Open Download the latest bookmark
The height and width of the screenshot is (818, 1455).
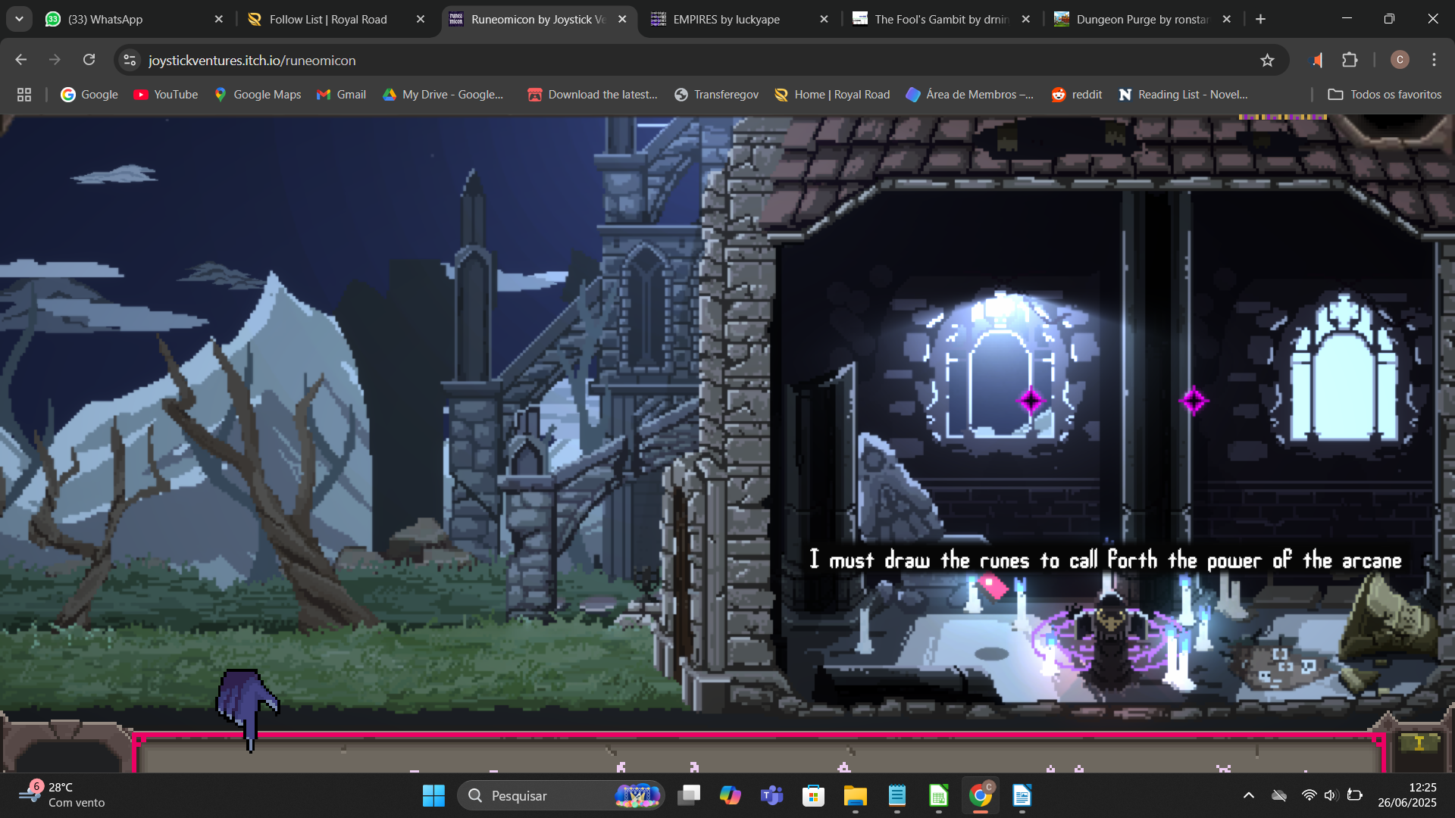pyautogui.click(x=593, y=95)
